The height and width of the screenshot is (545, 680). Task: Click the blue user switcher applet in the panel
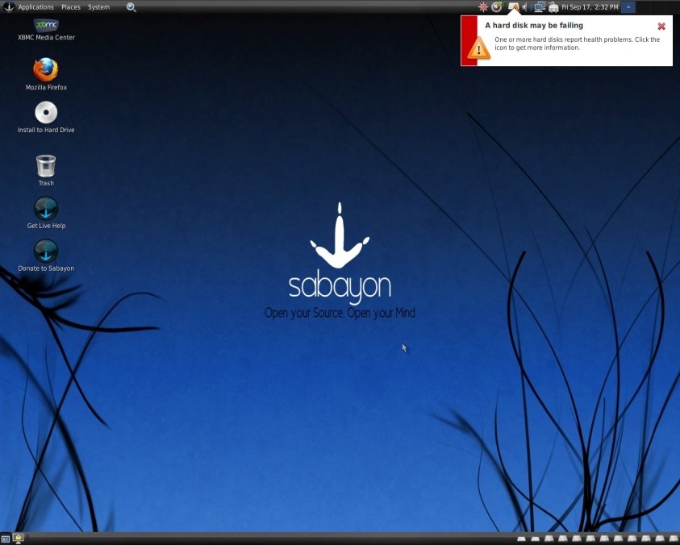[x=628, y=7]
